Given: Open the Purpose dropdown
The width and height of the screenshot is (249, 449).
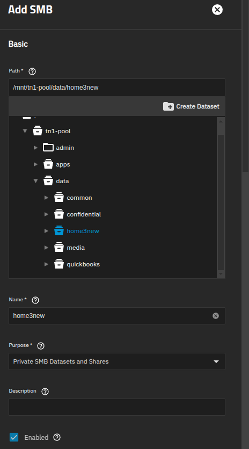Looking at the screenshot, I should click(x=117, y=361).
